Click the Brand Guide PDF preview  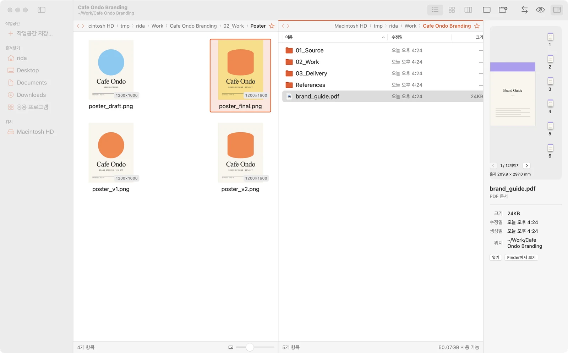tap(513, 94)
